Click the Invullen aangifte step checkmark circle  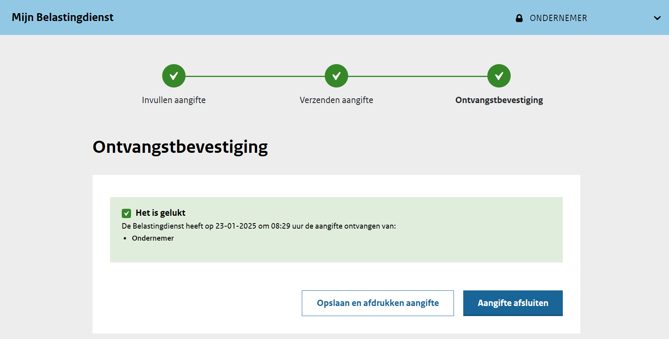click(x=174, y=76)
